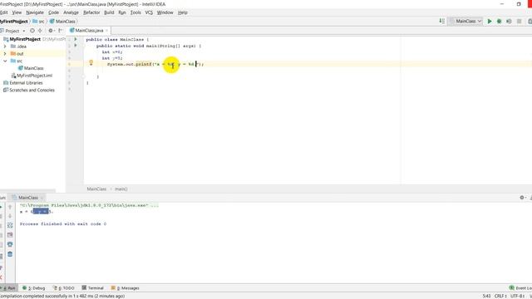Screen dimensions: 532x299
Task: Open the Window menu
Action: click(x=165, y=12)
